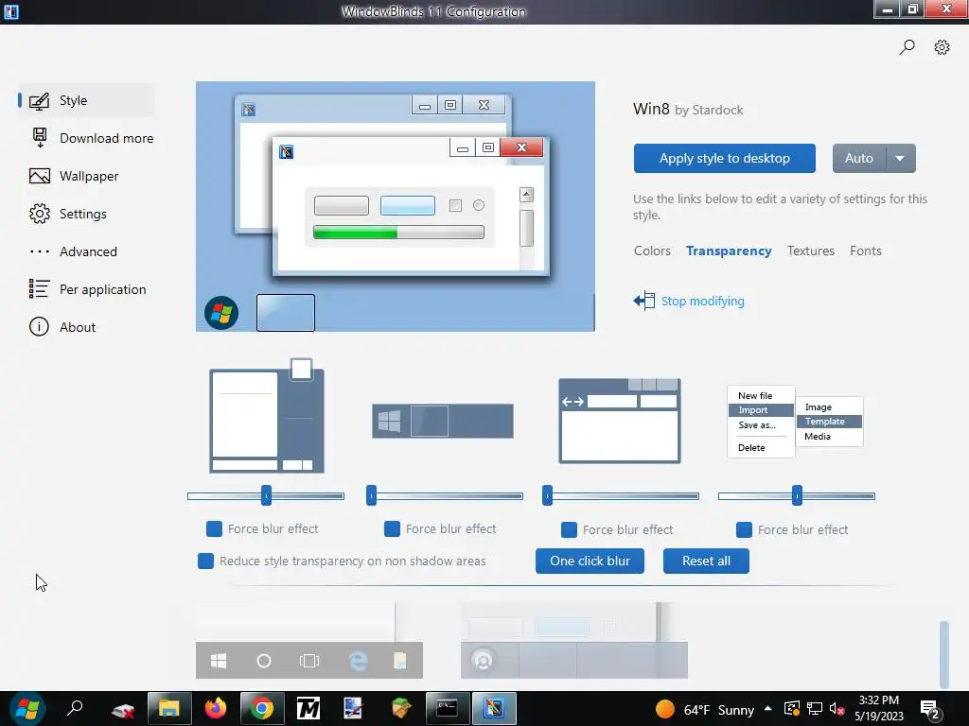Open the M application icon on taskbar
This screenshot has width=969, height=726.
[x=308, y=708]
